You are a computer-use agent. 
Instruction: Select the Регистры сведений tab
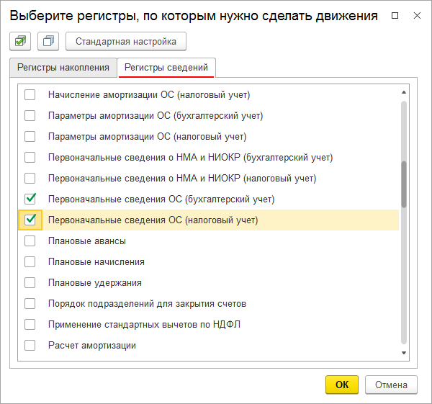166,68
